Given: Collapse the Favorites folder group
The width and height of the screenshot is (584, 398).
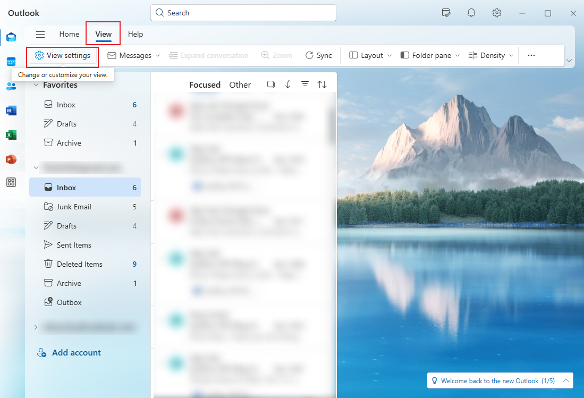Looking at the screenshot, I should click(36, 85).
